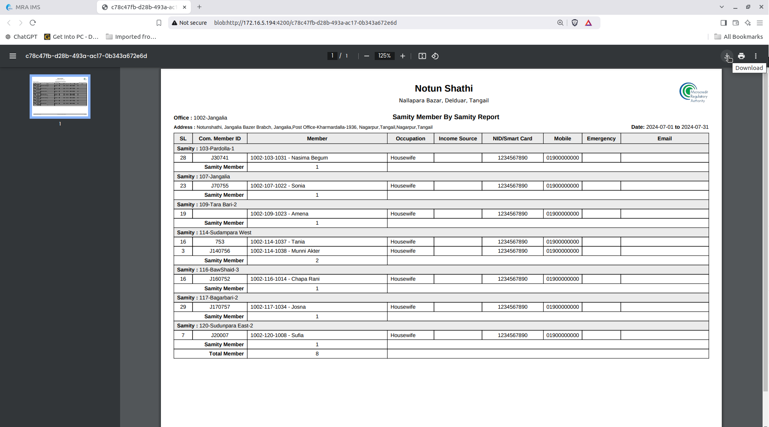This screenshot has width=769, height=427.
Task: Open tab search dropdown
Action: (x=722, y=7)
